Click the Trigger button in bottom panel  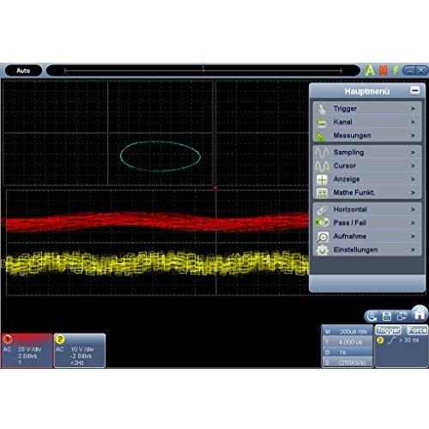click(389, 330)
